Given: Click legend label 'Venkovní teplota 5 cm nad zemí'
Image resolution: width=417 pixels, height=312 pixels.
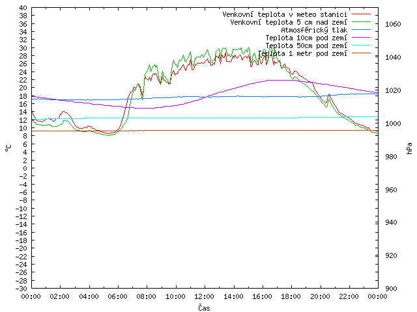Looking at the screenshot, I should tap(289, 22).
